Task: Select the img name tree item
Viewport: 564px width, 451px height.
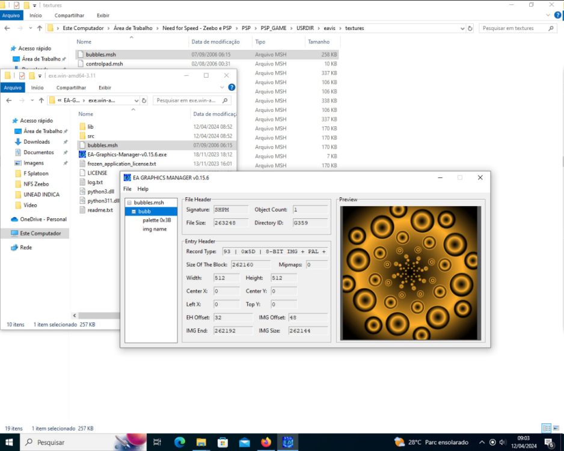Action: pyautogui.click(x=155, y=229)
